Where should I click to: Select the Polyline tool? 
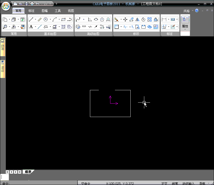point(69,19)
